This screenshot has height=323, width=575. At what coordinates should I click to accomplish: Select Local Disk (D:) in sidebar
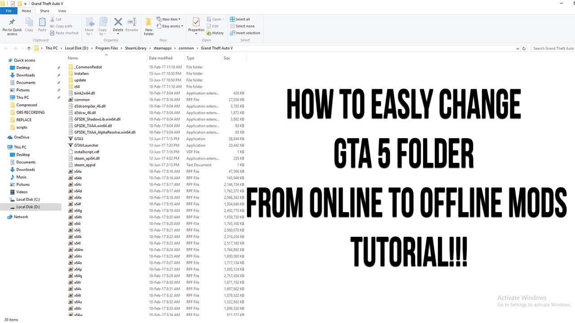[x=28, y=207]
